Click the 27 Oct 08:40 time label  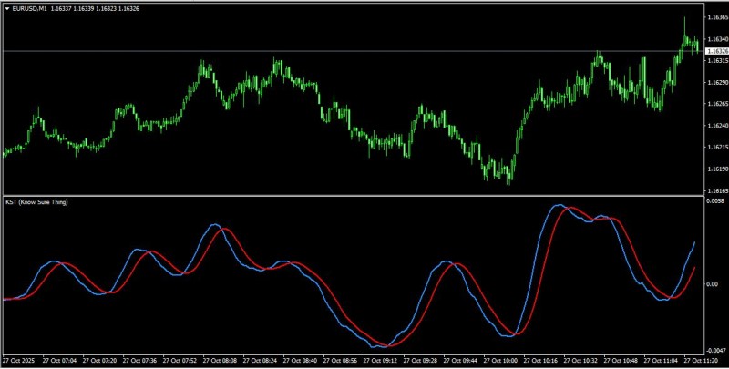pos(300,361)
